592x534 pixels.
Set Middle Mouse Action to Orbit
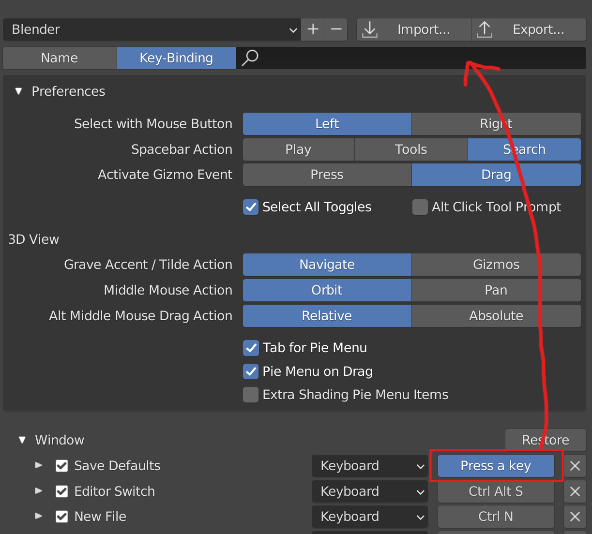pos(327,290)
